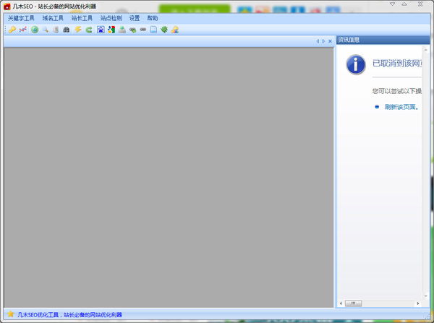Close the document tab area with X
This screenshot has height=323, width=434.
331,41
